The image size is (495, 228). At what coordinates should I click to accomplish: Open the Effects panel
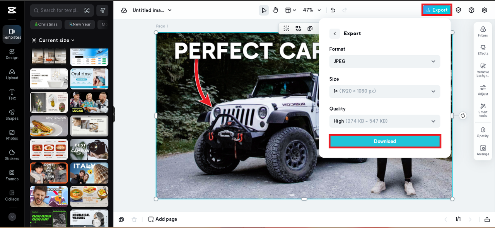[483, 50]
